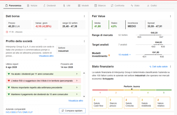This screenshot has height=115, width=177.
Task: Switch to the Notizie tab
Action: 32,6
